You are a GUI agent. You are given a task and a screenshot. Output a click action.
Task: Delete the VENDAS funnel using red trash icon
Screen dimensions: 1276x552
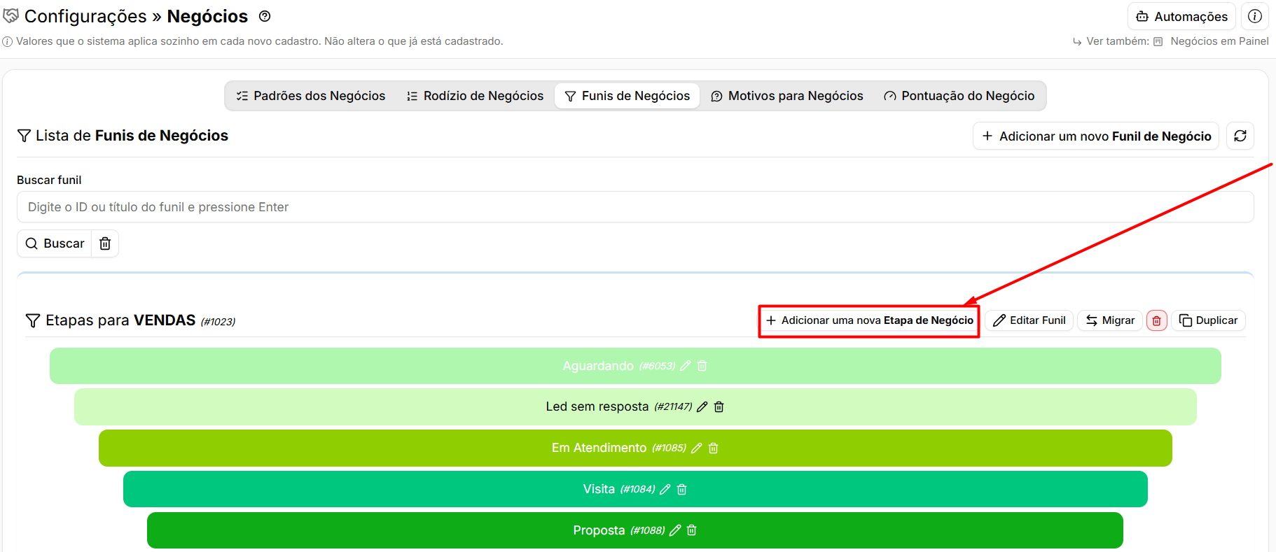(1157, 320)
